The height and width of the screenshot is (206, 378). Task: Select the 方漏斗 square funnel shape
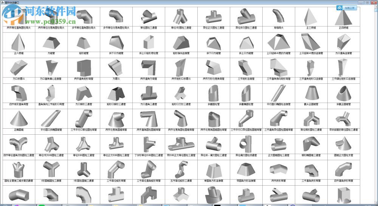click(x=116, y=68)
